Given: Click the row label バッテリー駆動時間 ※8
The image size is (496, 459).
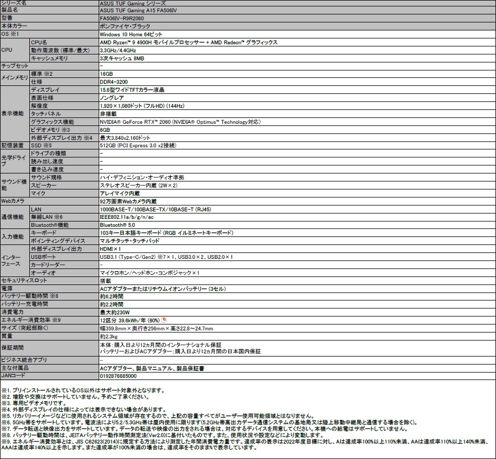Looking at the screenshot, I should click(30, 296).
